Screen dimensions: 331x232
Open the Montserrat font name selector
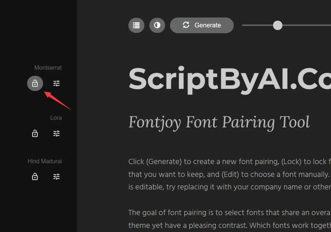pyautogui.click(x=48, y=68)
